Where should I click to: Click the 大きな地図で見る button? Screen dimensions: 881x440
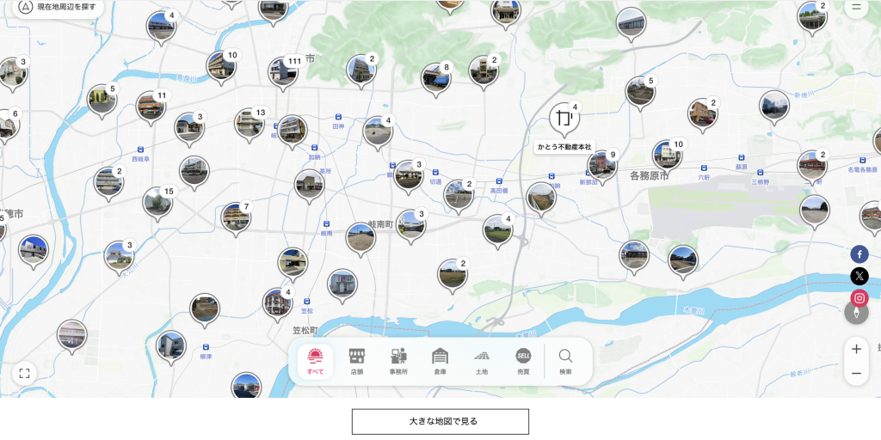click(440, 421)
